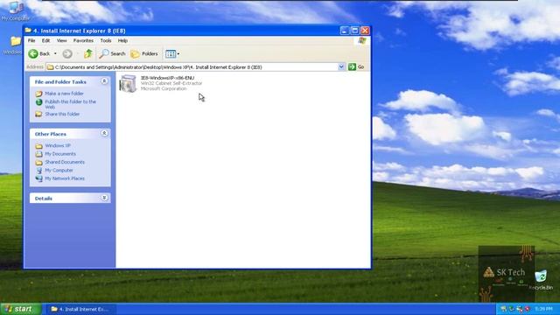Minimize the Explorer window
The height and width of the screenshot is (315, 560).
coord(344,31)
